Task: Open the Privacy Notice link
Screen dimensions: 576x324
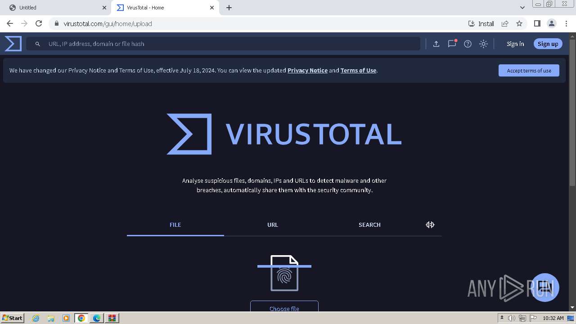Action: pos(307,70)
